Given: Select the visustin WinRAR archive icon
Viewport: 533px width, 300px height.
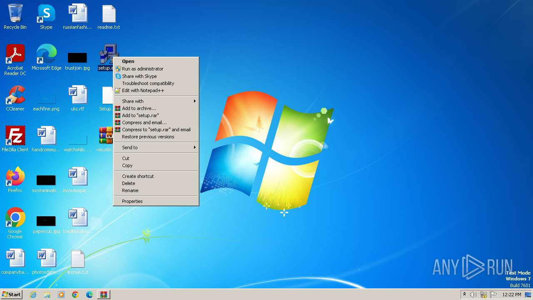Looking at the screenshot, I should [x=105, y=139].
